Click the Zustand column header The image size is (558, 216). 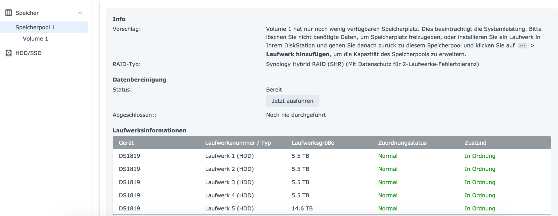tap(475, 143)
